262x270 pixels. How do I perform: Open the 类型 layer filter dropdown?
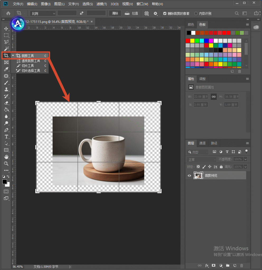click(198, 152)
